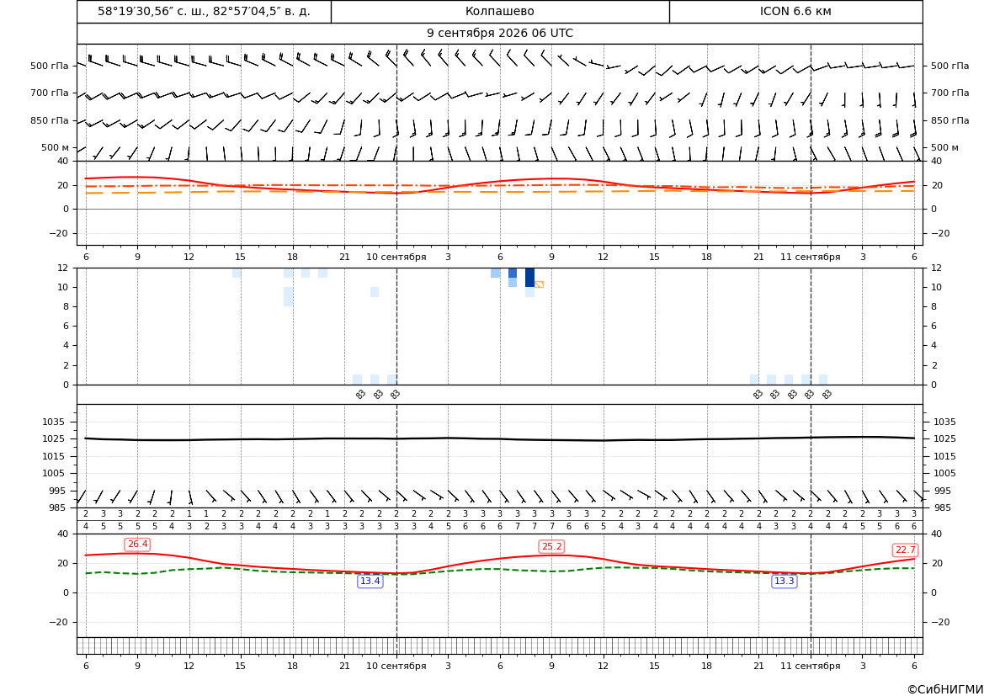The height and width of the screenshot is (696, 984).
Task: Click the 26.4 maximum temperature label
Action: [x=137, y=545]
